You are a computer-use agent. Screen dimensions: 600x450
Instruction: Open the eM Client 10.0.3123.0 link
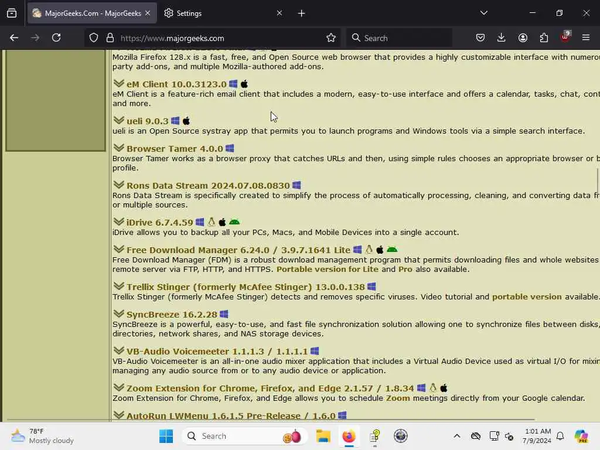(176, 84)
